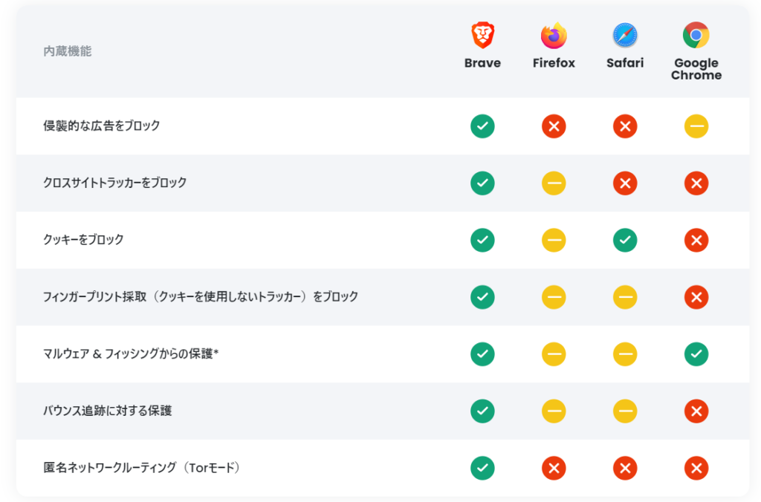The image size is (761, 502).
Task: Click Safari's red X in クロスサイトトラッカー row
Action: tap(625, 183)
